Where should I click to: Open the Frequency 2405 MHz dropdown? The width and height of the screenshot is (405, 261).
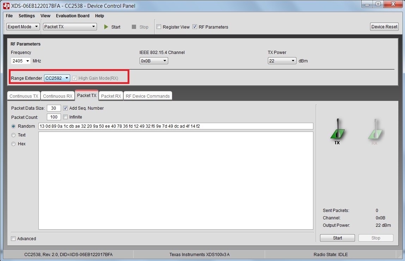pos(21,61)
